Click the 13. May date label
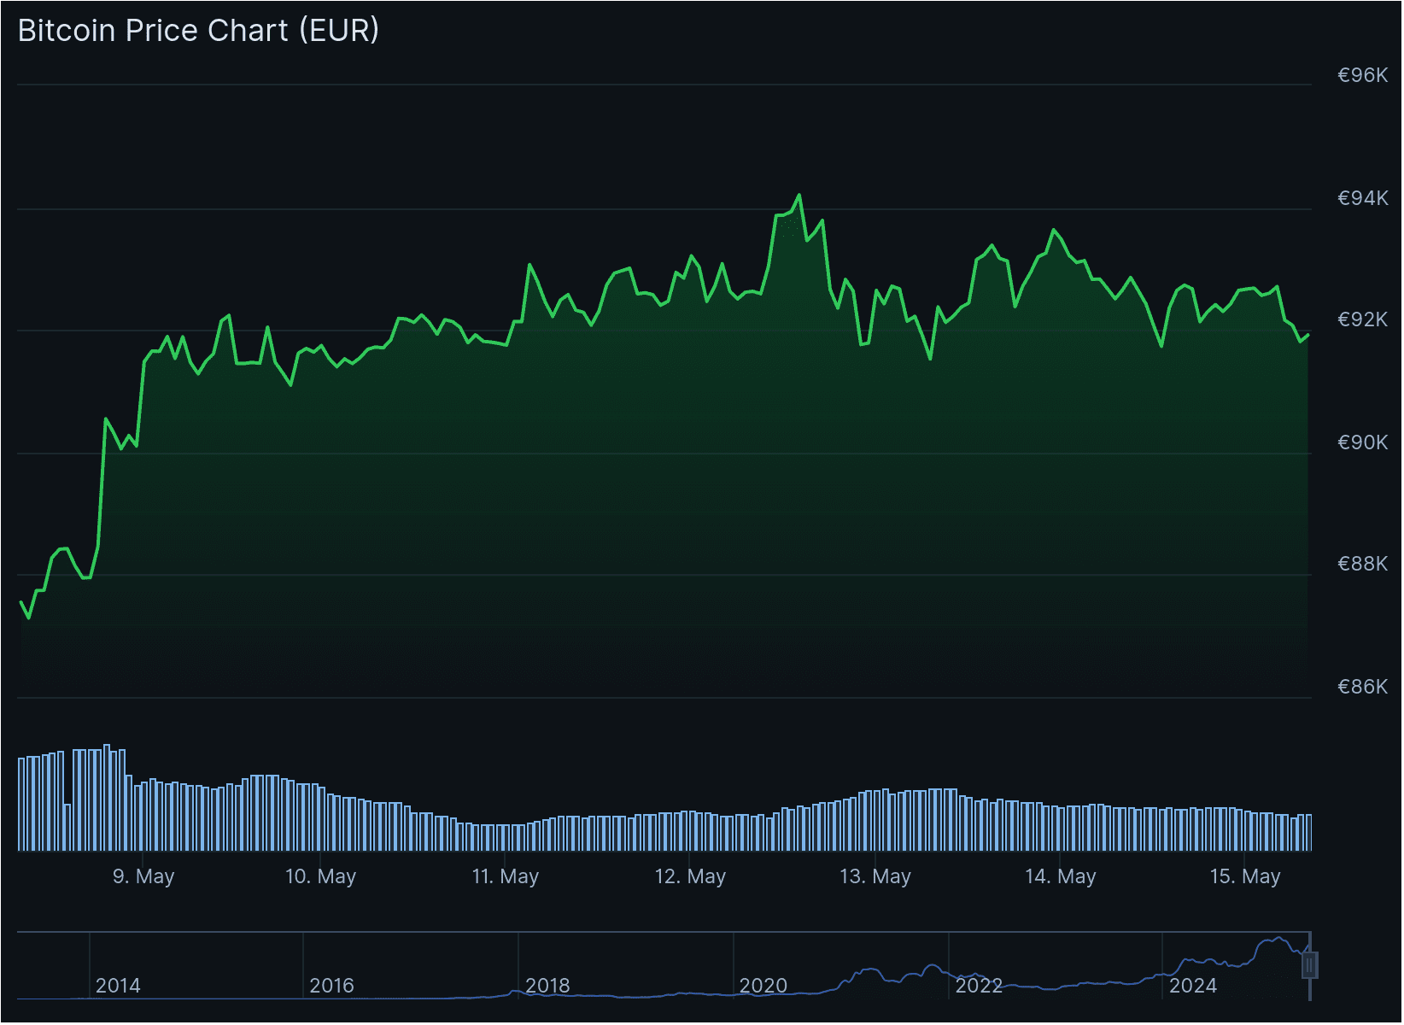The image size is (1404, 1025). click(875, 877)
